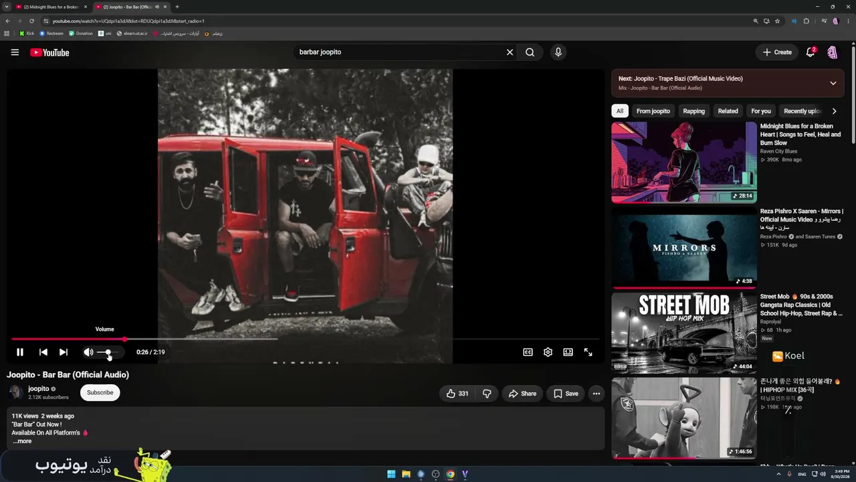
Task: Select the From joopito filter chip
Action: [x=653, y=111]
